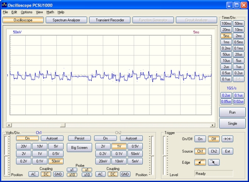Select falling edge trigger icon

pos(214,163)
